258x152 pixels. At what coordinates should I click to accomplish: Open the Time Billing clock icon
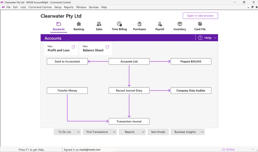click(119, 24)
